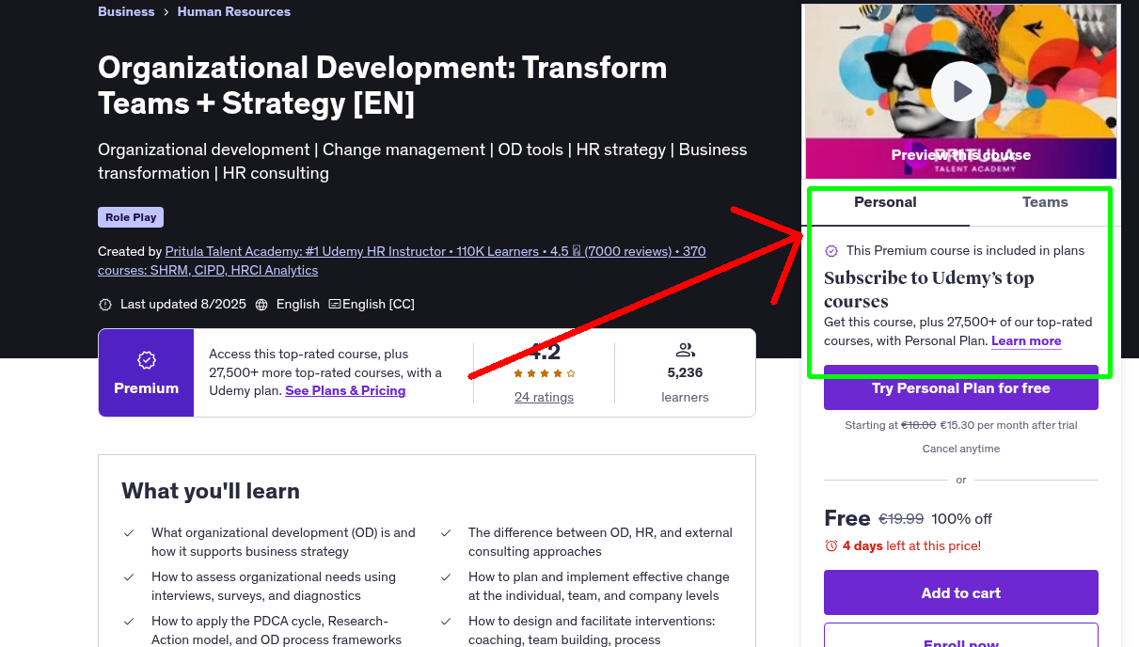Click checkmark beside "How to design and facilitate"
This screenshot has height=647, width=1139.
(446, 622)
